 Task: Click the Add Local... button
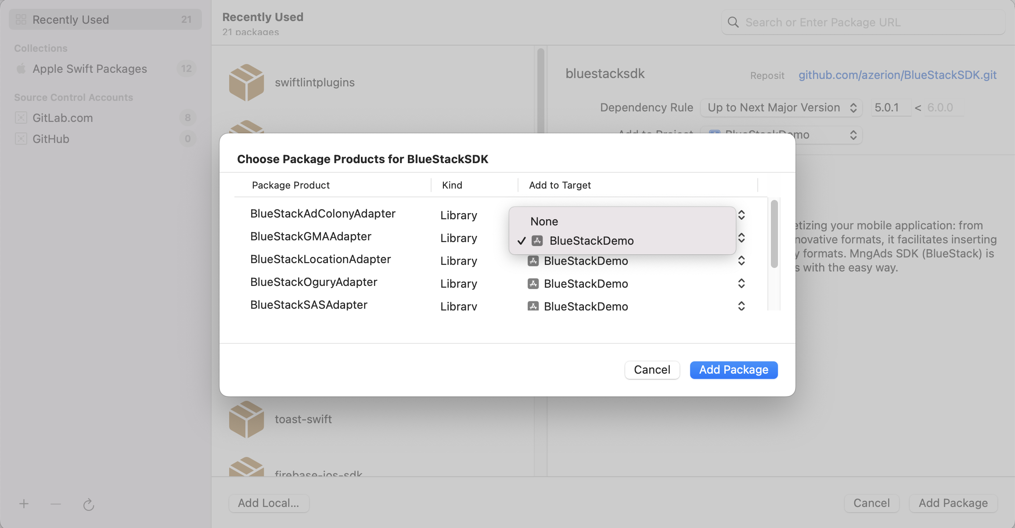coord(269,503)
